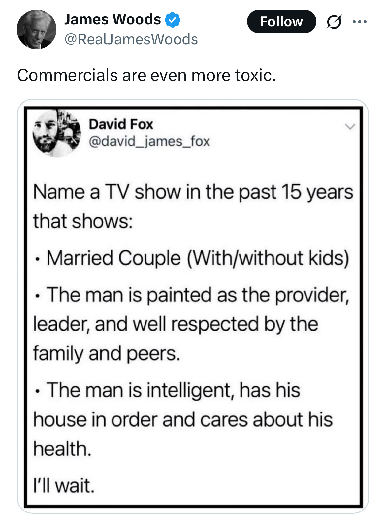Click the 'house in order and cares' line
386x527 pixels.
click(x=183, y=419)
